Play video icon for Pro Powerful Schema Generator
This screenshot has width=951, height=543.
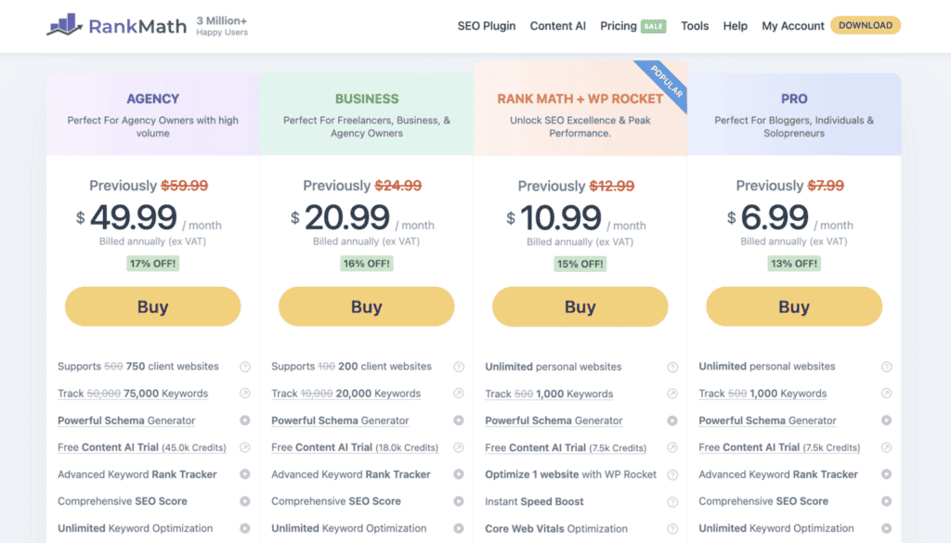coord(887,420)
